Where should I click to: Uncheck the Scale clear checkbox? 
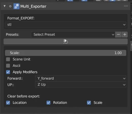(89, 103)
